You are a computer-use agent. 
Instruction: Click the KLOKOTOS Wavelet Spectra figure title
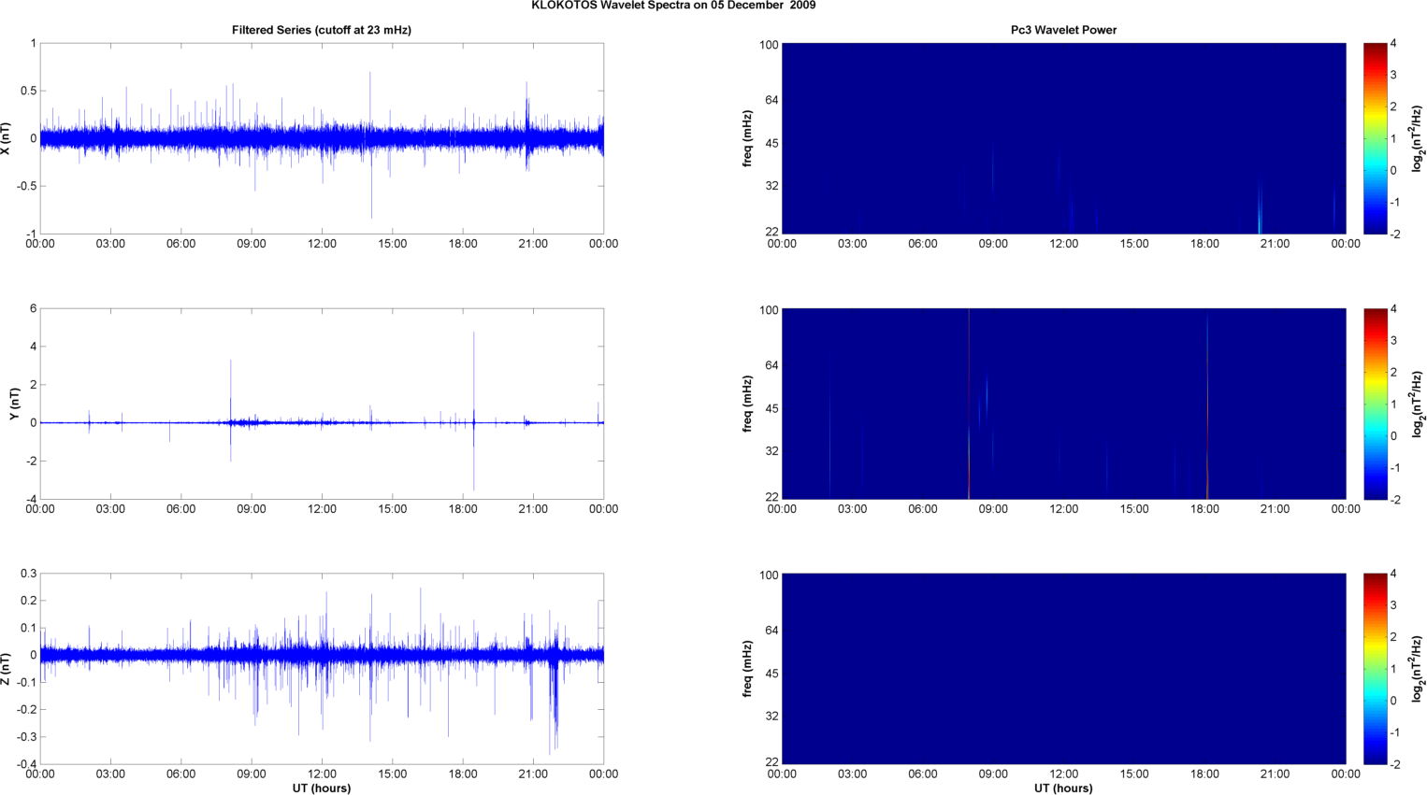tap(673, 6)
